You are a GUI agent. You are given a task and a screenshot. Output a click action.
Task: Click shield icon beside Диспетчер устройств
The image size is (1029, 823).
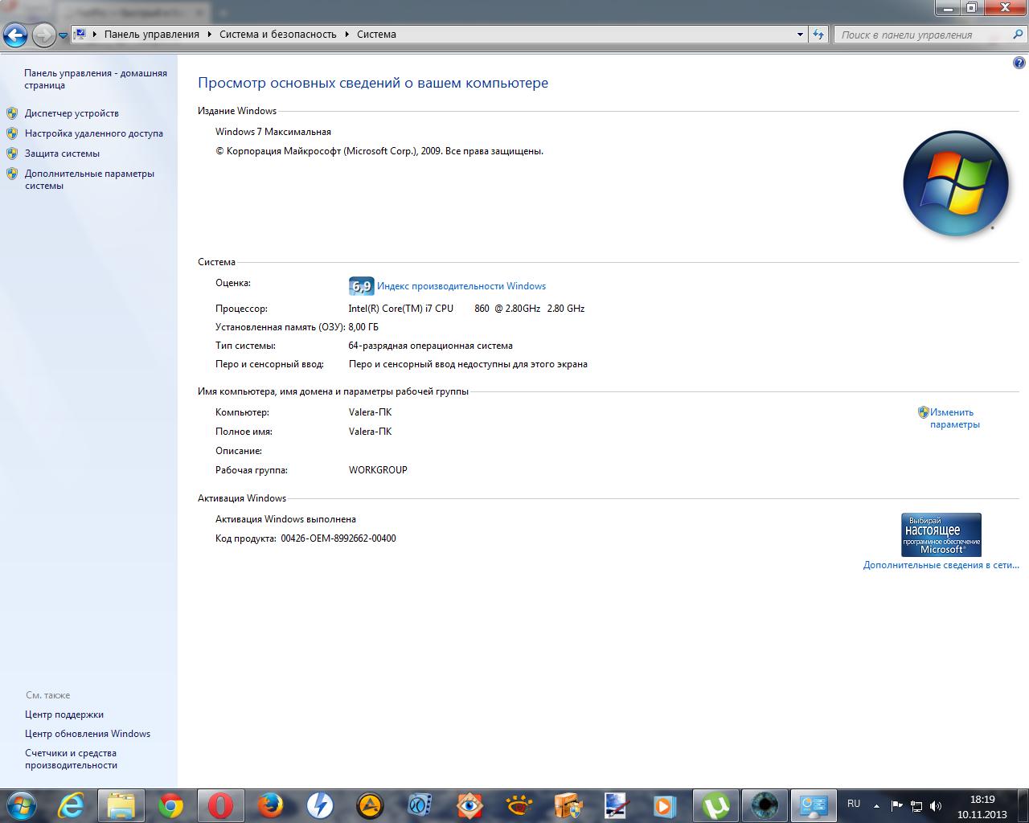12,113
